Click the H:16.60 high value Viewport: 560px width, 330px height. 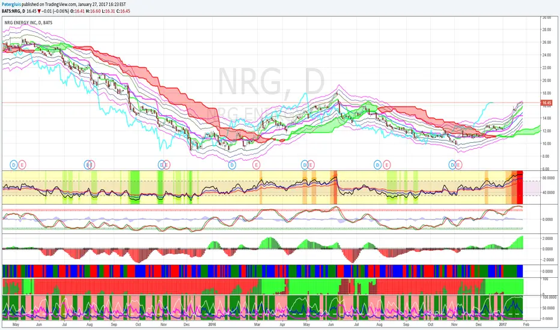coord(93,11)
